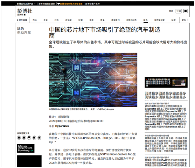The height and width of the screenshot is (168, 195).
Task: Open 彭博社客户支持 link
Action: (x=92, y=4)
